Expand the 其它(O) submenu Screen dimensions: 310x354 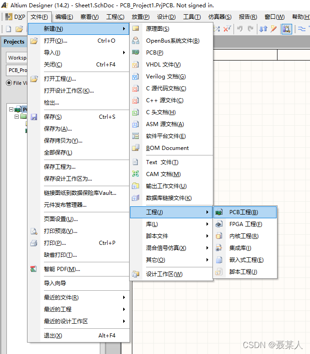(171, 260)
